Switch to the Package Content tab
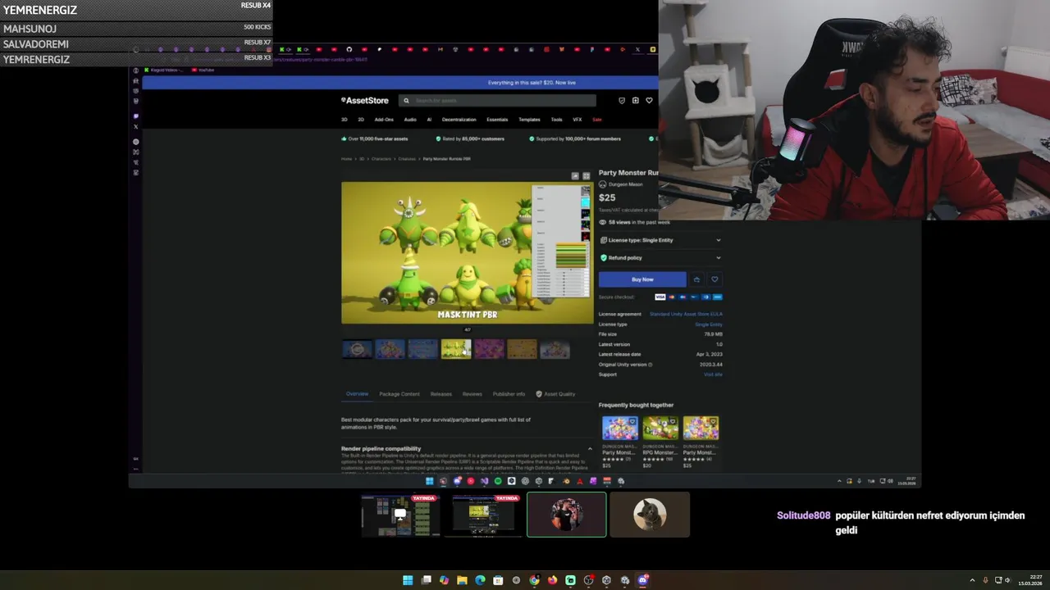This screenshot has height=590, width=1050. pos(399,394)
